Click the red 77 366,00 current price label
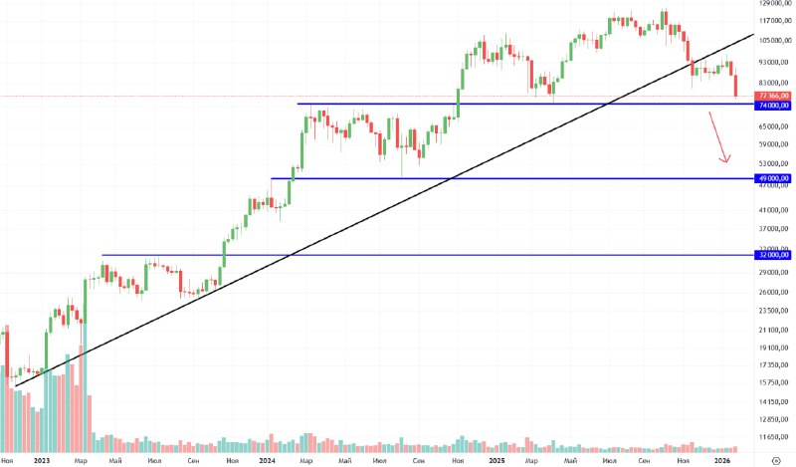The image size is (796, 467). pos(772,96)
